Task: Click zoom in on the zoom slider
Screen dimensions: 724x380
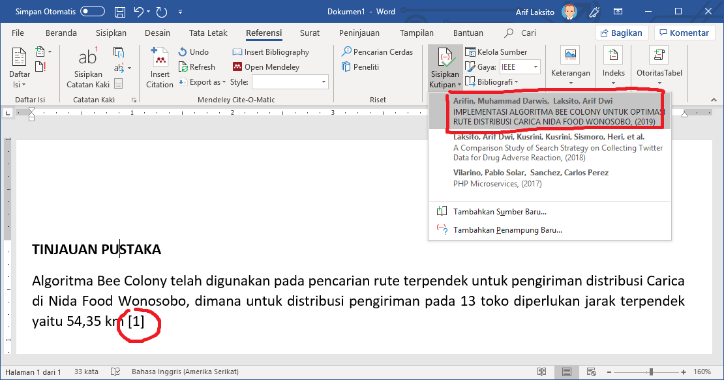Action: 684,372
